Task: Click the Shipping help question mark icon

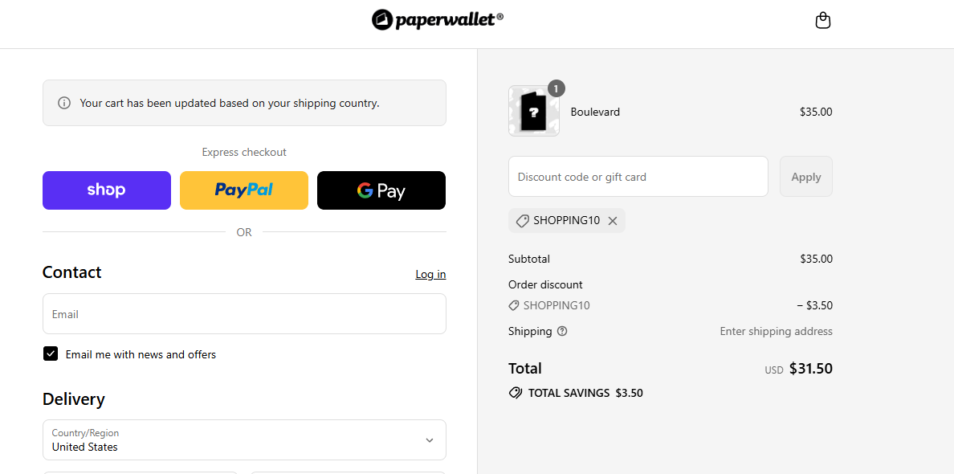Action: click(x=562, y=331)
